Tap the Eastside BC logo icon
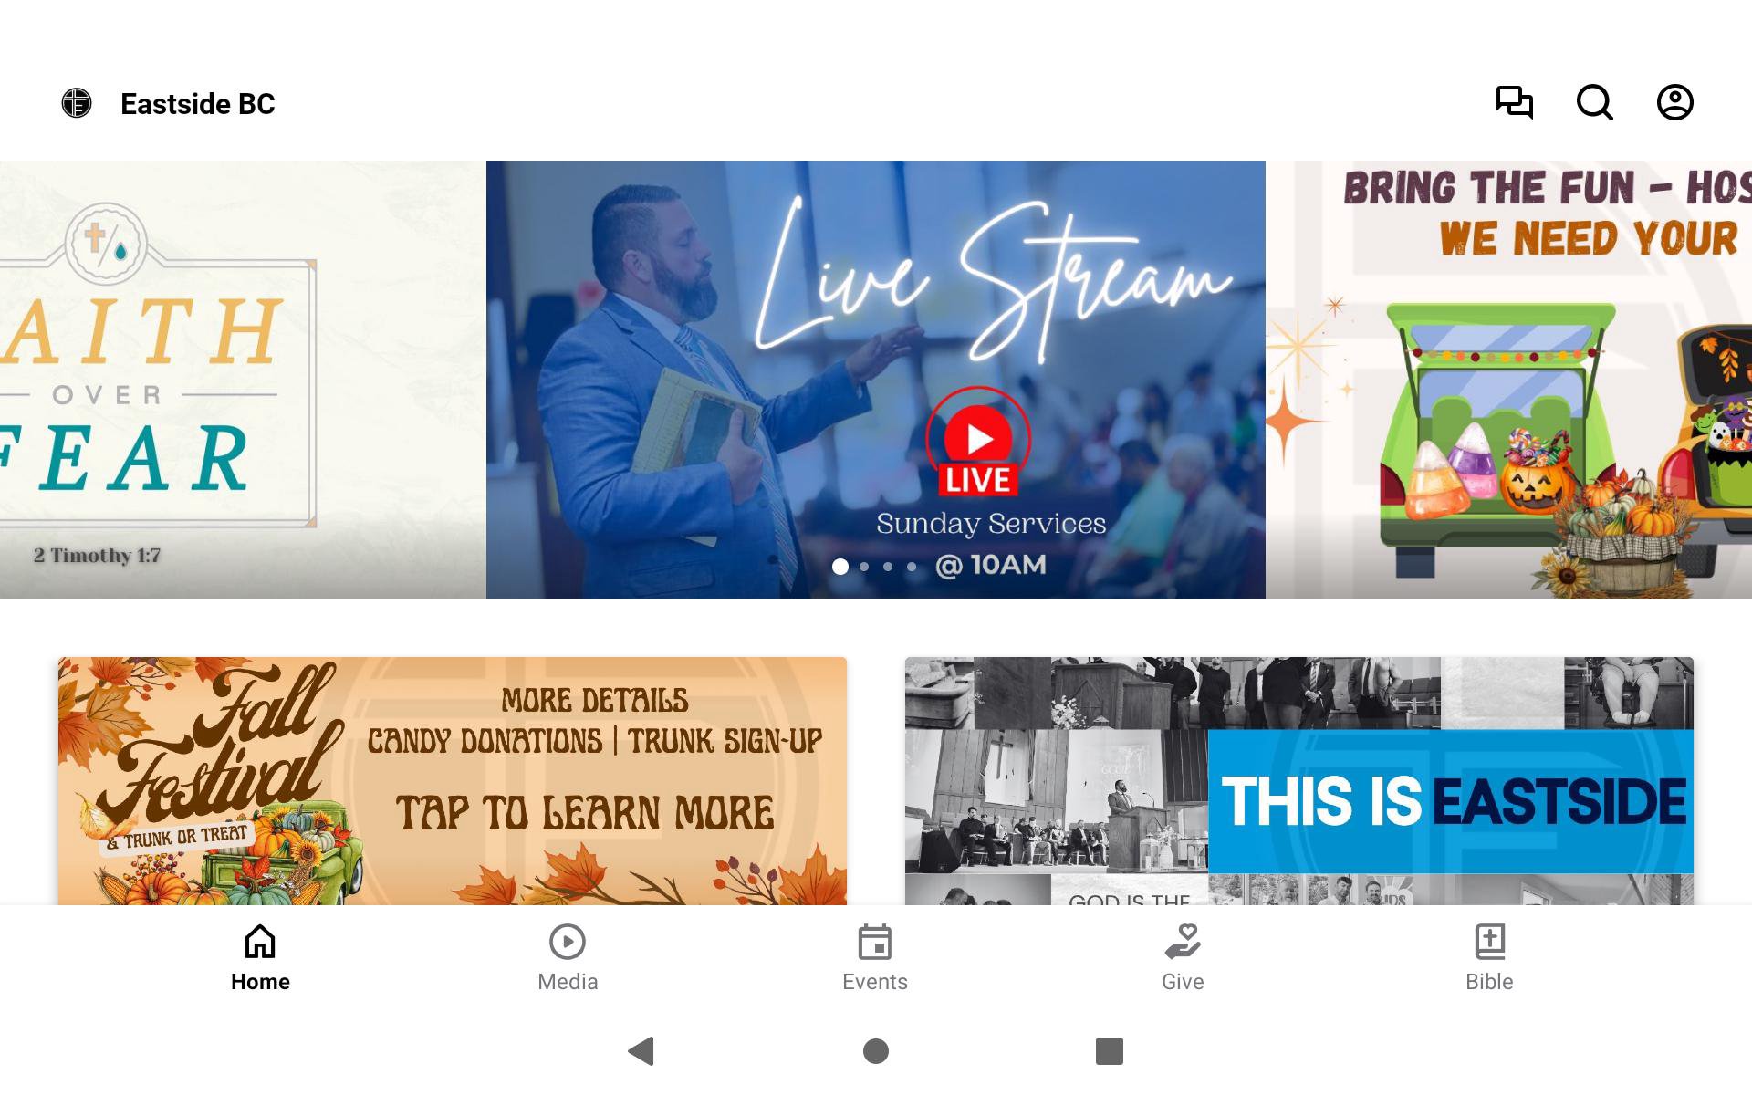 pyautogui.click(x=77, y=103)
